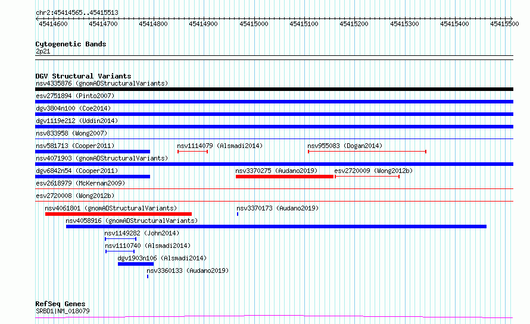
Task: Click ruler position 45415300
Action: coord(404,24)
